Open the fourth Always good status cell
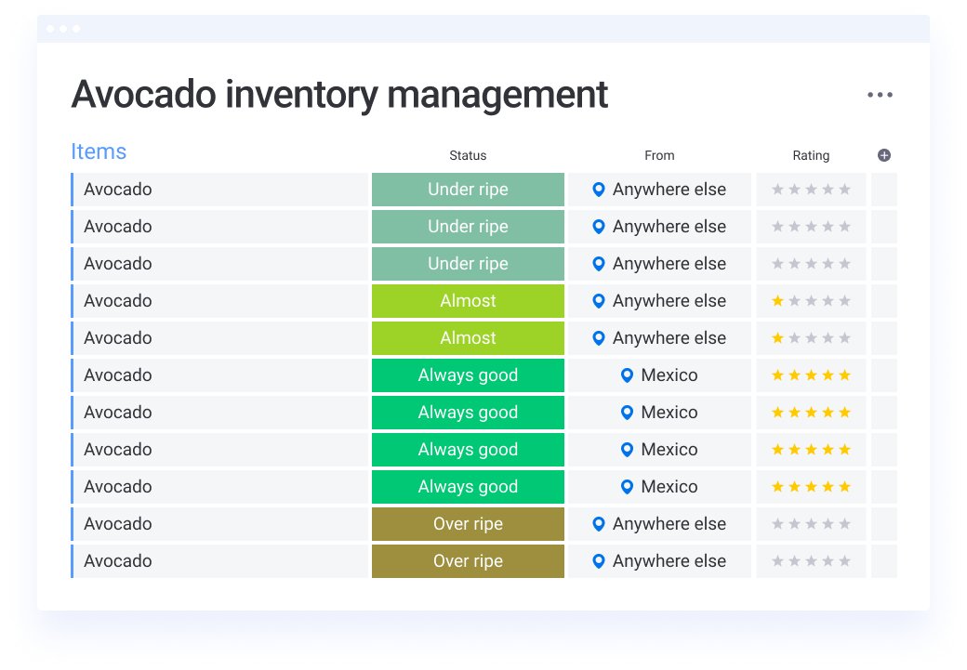The height and width of the screenshot is (670, 967). [x=468, y=486]
